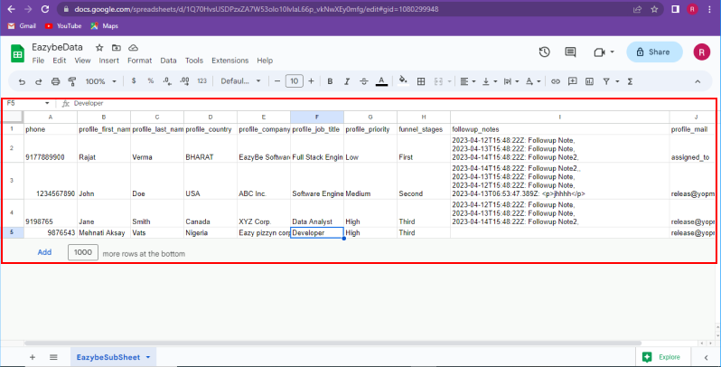
Task: Go to Sheets home icon
Action: (17, 53)
